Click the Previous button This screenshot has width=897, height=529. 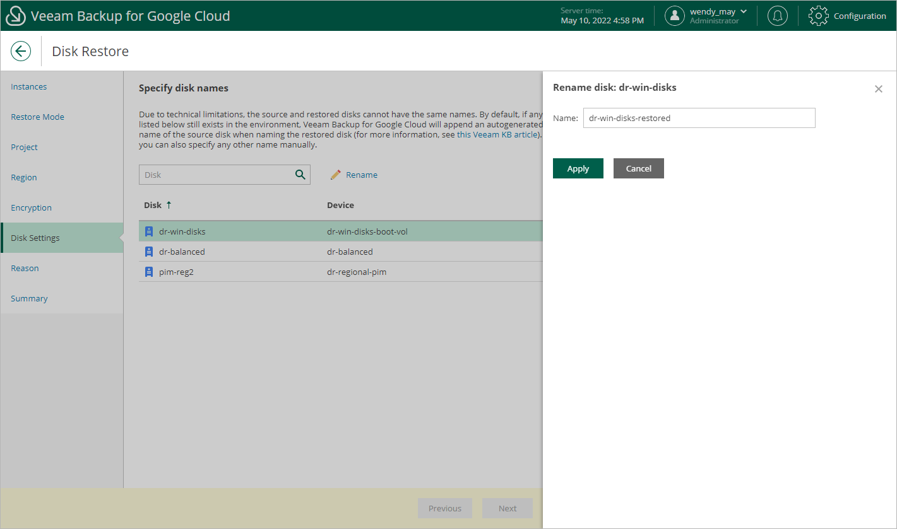[x=445, y=508]
